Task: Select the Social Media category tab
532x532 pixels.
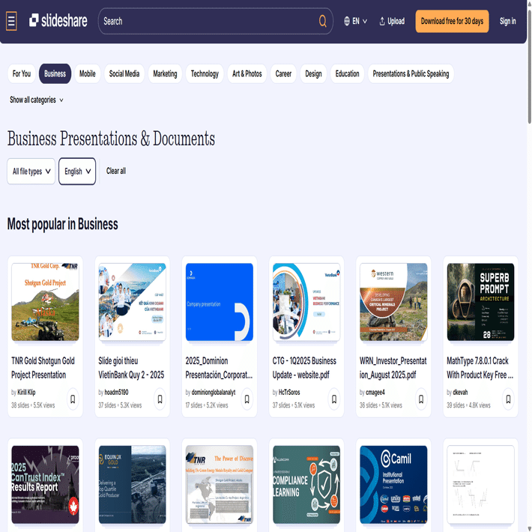Action: [x=124, y=73]
